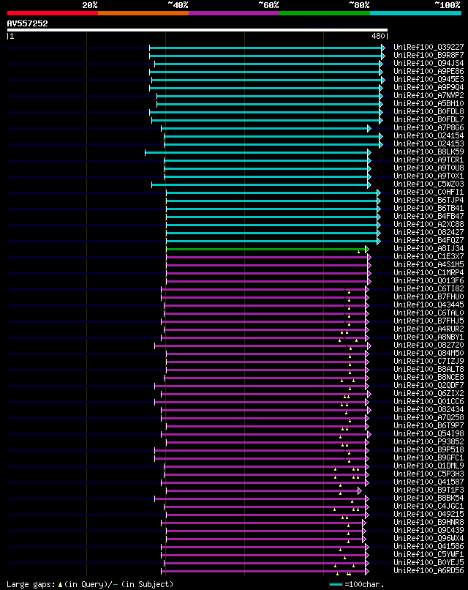Click the white query sequence bar
This screenshot has height=590, width=468.
pyautogui.click(x=197, y=30)
